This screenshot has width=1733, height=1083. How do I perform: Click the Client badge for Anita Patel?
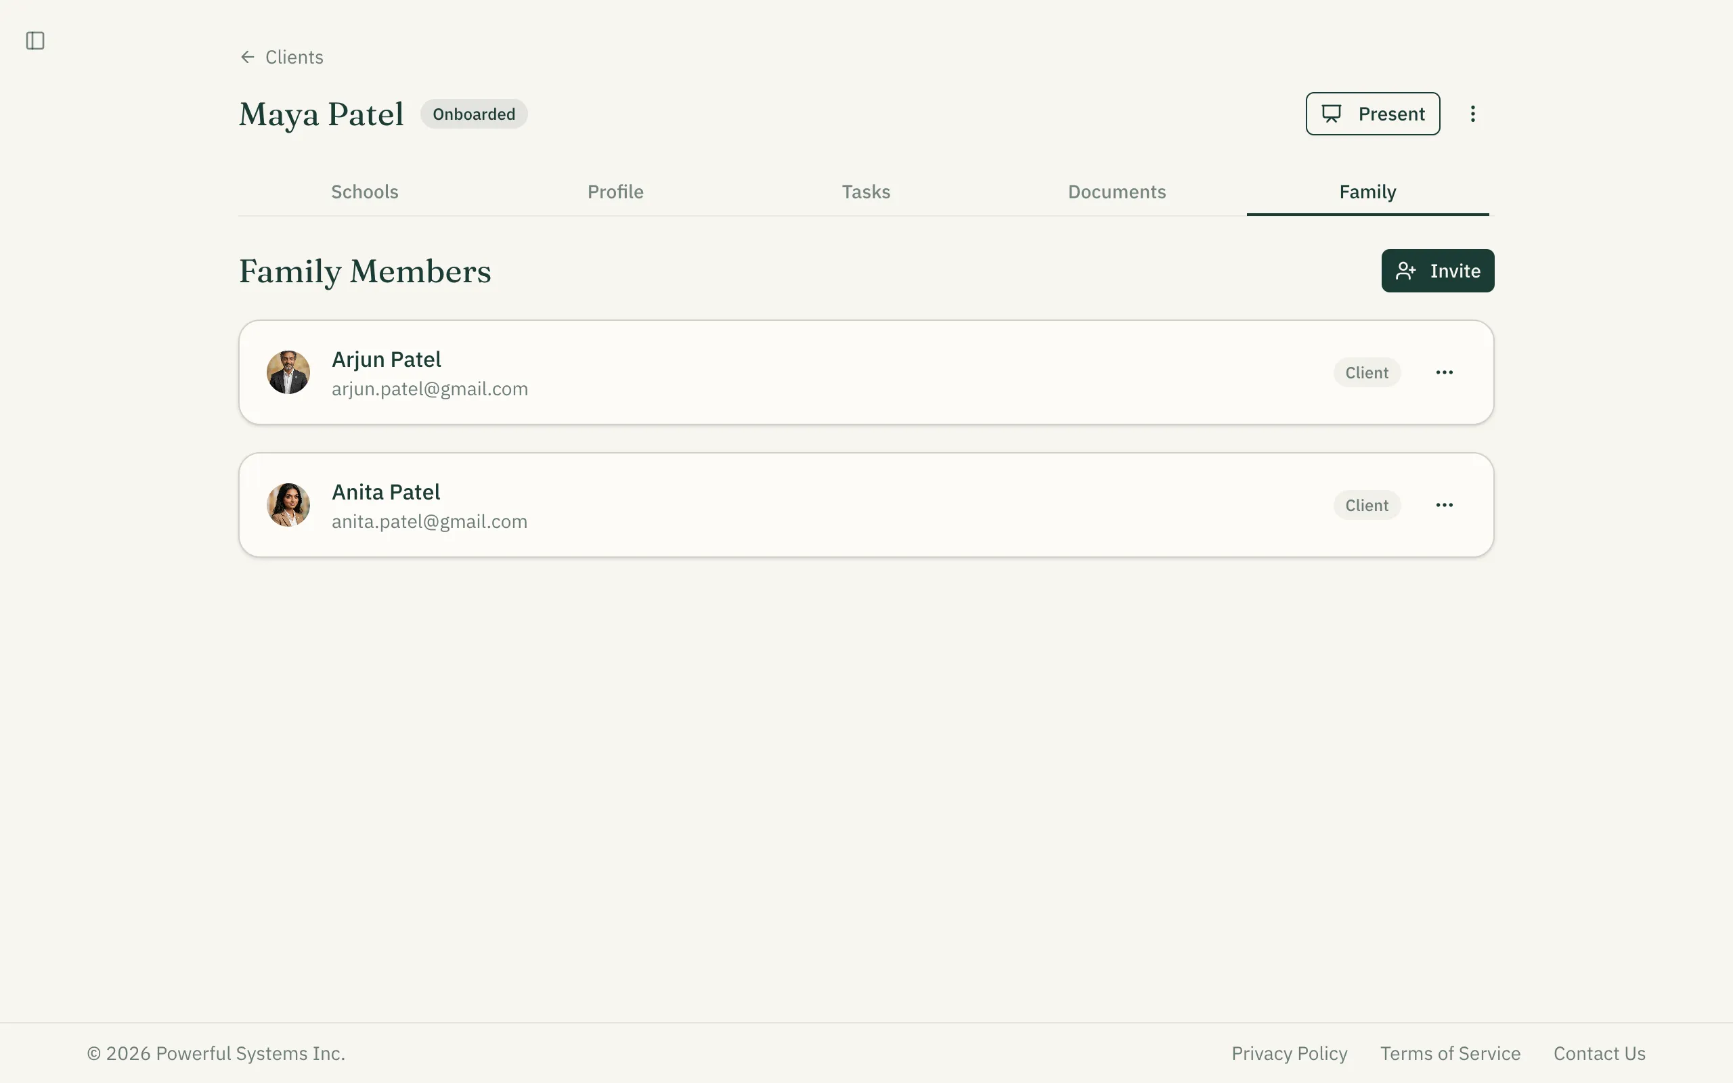[1366, 505]
